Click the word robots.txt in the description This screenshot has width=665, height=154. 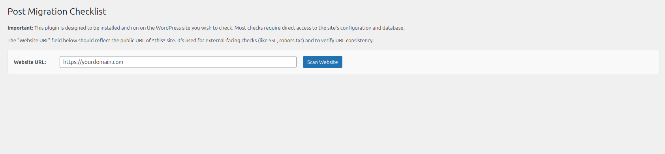pos(291,41)
